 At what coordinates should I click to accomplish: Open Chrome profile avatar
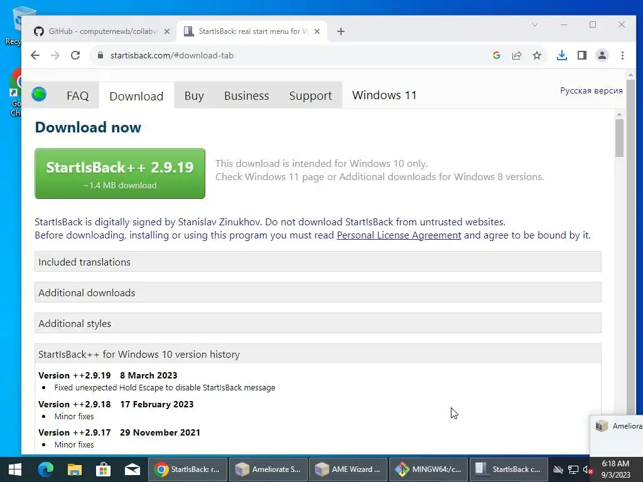(x=602, y=55)
